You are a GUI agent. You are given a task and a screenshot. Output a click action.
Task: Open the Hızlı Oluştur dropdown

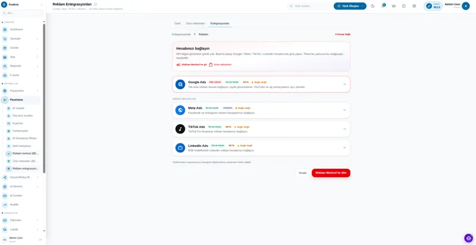click(x=350, y=6)
